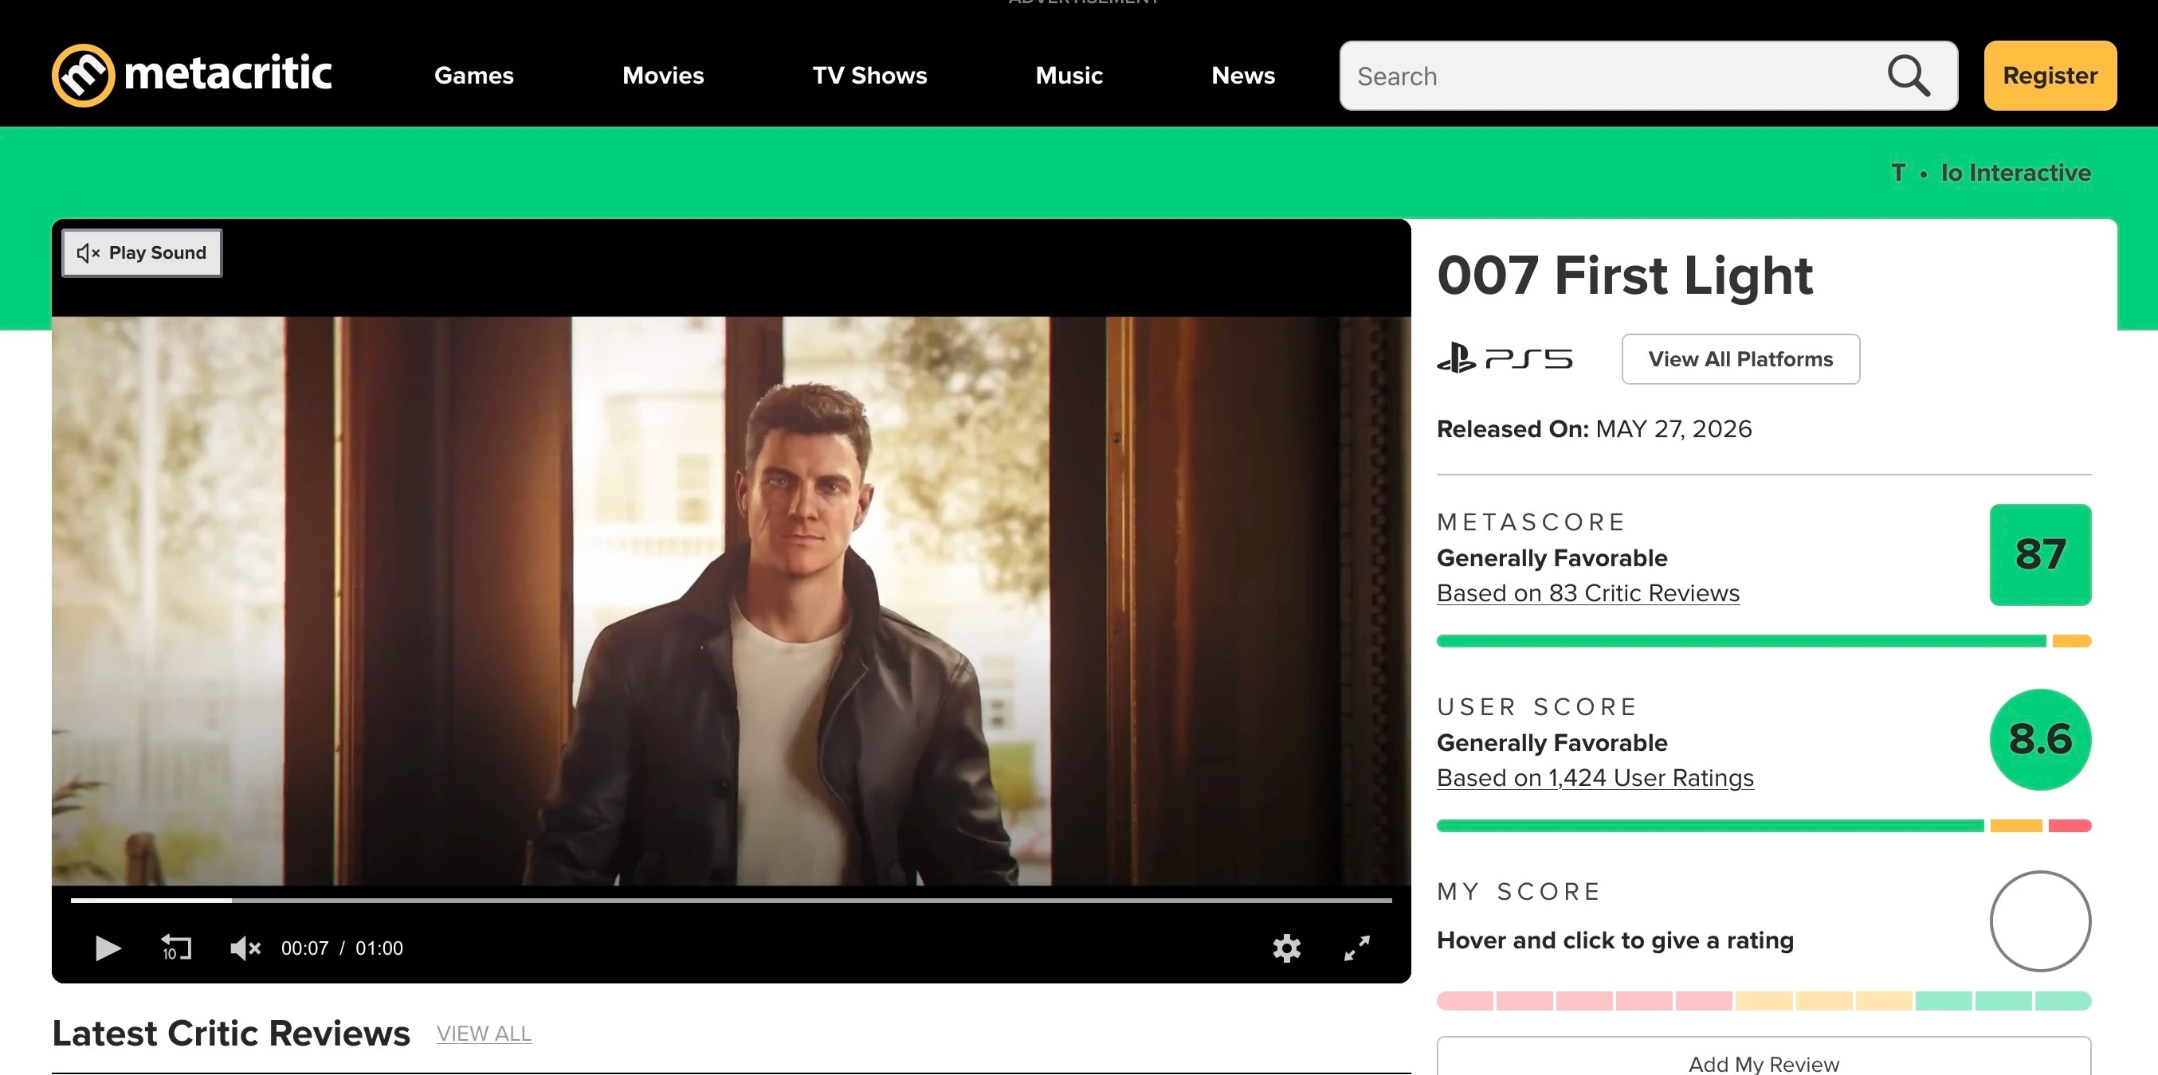Click the Metascore distribution bar
2158x1075 pixels.
(1764, 641)
